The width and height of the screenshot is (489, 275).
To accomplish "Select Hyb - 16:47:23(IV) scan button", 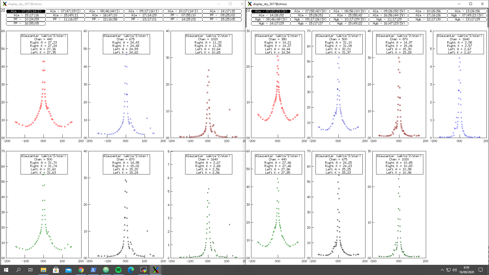I will tap(388, 23).
